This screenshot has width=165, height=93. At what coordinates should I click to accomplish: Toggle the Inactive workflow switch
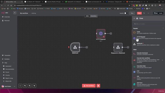126,13
